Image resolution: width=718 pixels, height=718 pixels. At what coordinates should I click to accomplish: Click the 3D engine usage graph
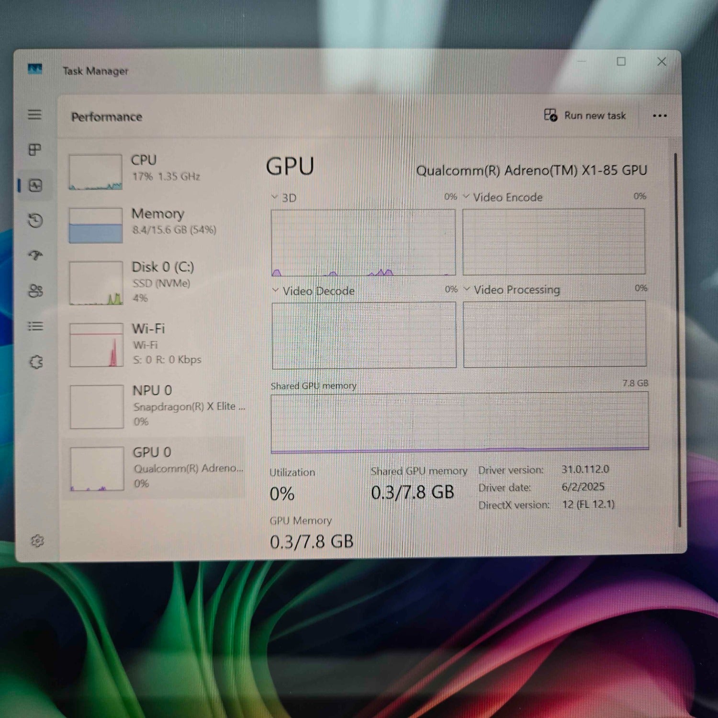[363, 242]
